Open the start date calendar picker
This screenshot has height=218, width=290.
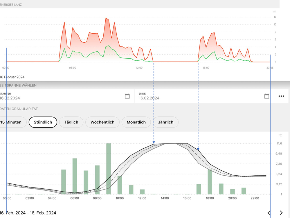click(127, 96)
